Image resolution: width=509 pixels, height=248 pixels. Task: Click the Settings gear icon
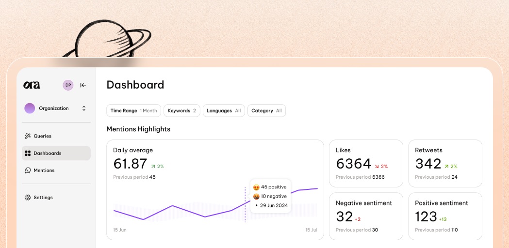tap(28, 198)
